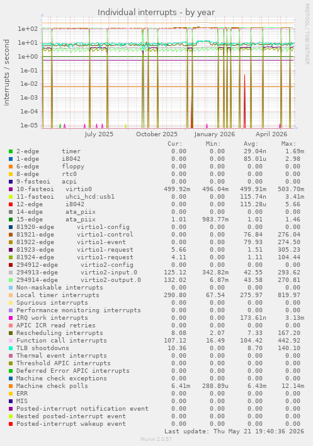
Task: Click the Local timer interrupts swatch
Action: point(11,295)
